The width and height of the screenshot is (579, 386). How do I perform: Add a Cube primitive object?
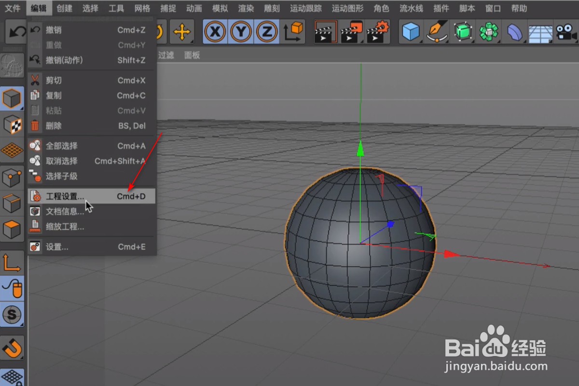click(411, 32)
